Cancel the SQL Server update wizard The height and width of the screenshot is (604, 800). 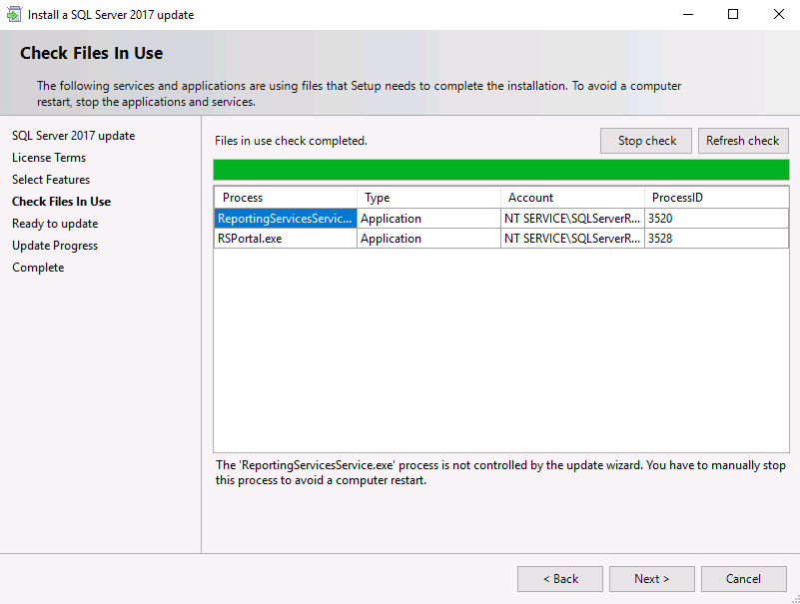[743, 579]
